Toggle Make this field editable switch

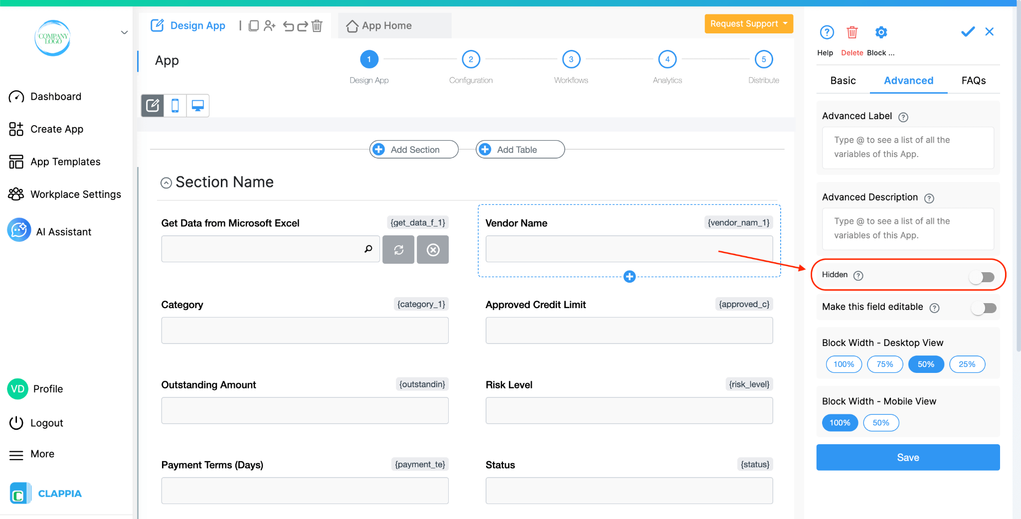[984, 308]
